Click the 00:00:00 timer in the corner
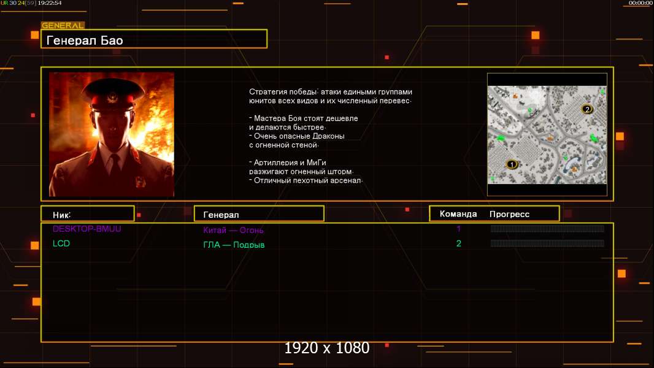The image size is (654, 368). (x=641, y=3)
